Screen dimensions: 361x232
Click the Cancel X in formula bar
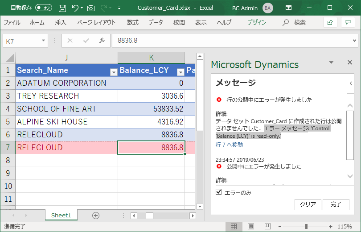[70, 41]
